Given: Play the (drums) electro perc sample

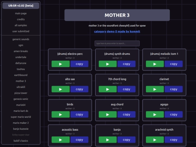Looking at the screenshot, I should [x=61, y=64].
